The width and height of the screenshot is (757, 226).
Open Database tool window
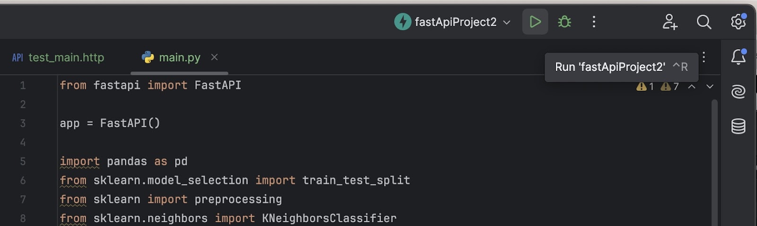tap(739, 126)
